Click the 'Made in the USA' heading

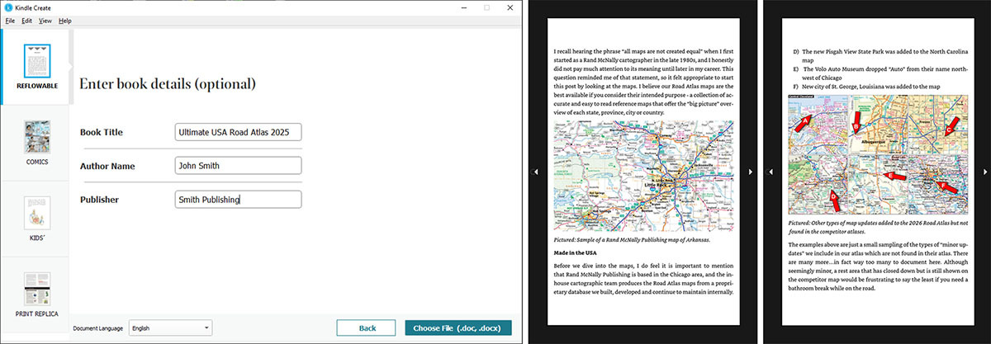[576, 252]
